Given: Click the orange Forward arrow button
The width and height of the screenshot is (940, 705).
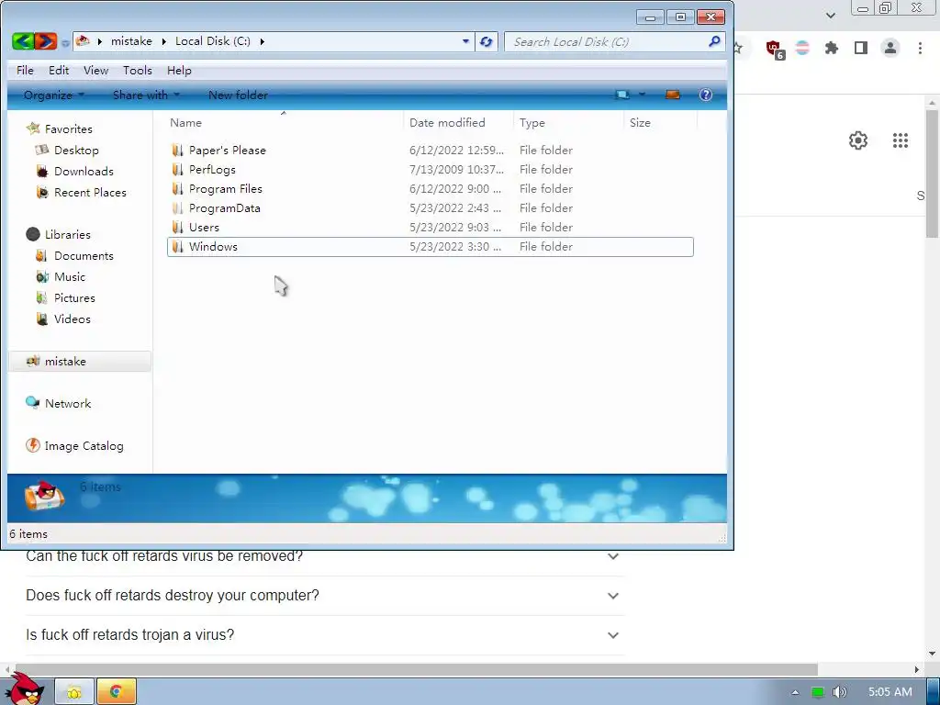Looking at the screenshot, I should [x=46, y=41].
